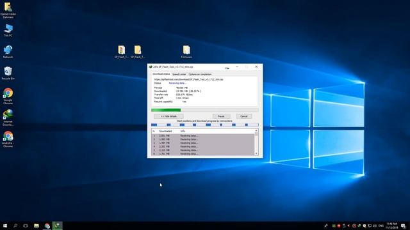This screenshot has width=410, height=230.
Task: Select connection row number 1
Action: pos(203,135)
